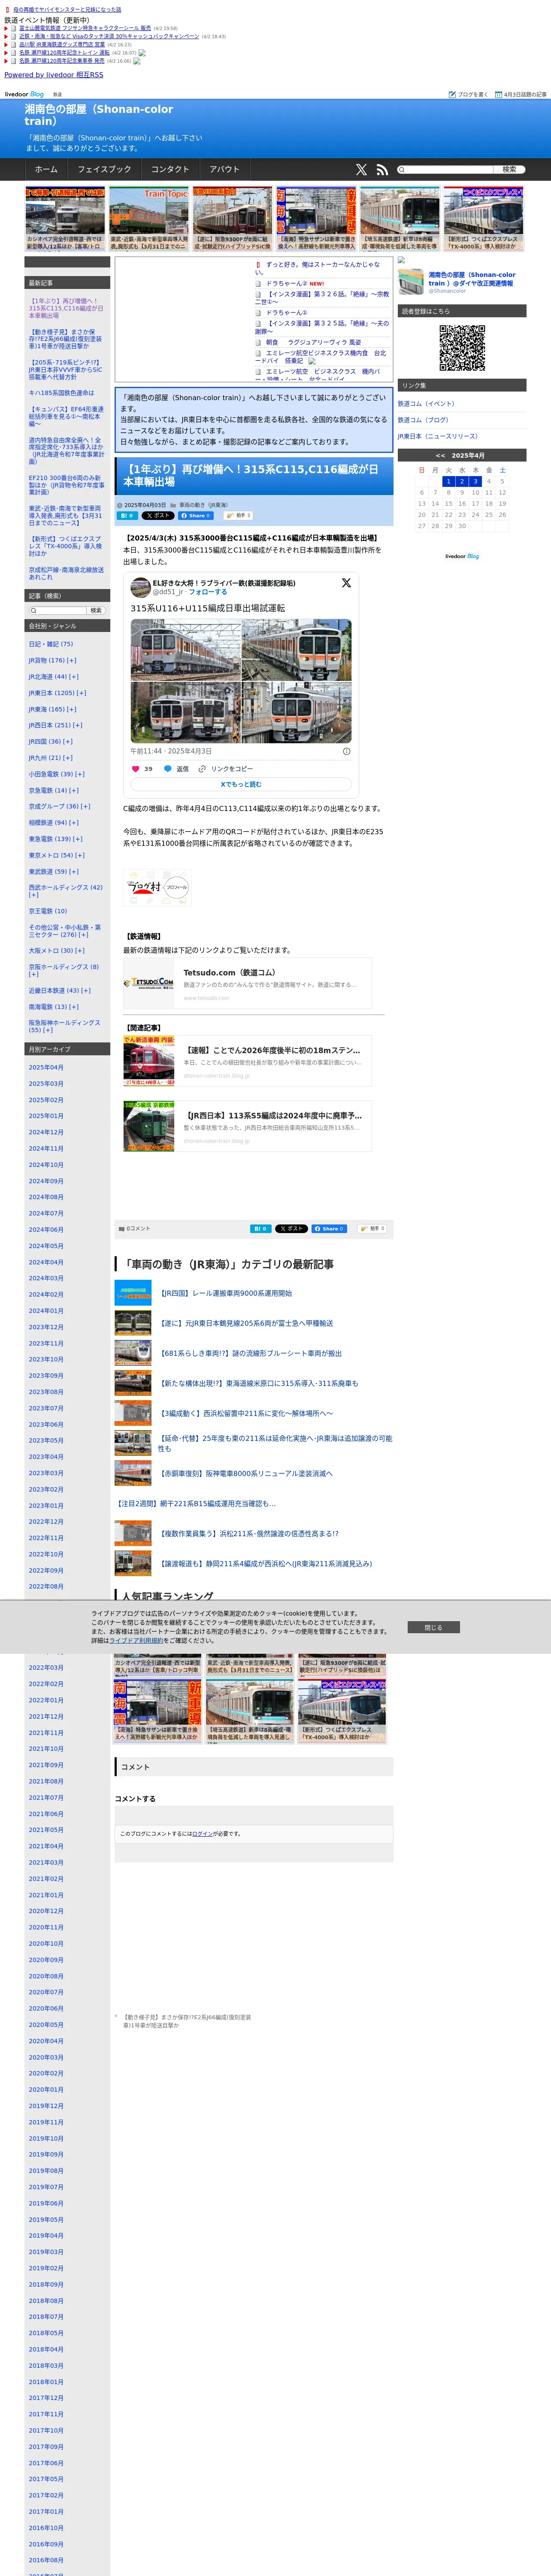Click the Hatena B! button under the article title
The width and height of the screenshot is (551, 2576).
pos(127,516)
